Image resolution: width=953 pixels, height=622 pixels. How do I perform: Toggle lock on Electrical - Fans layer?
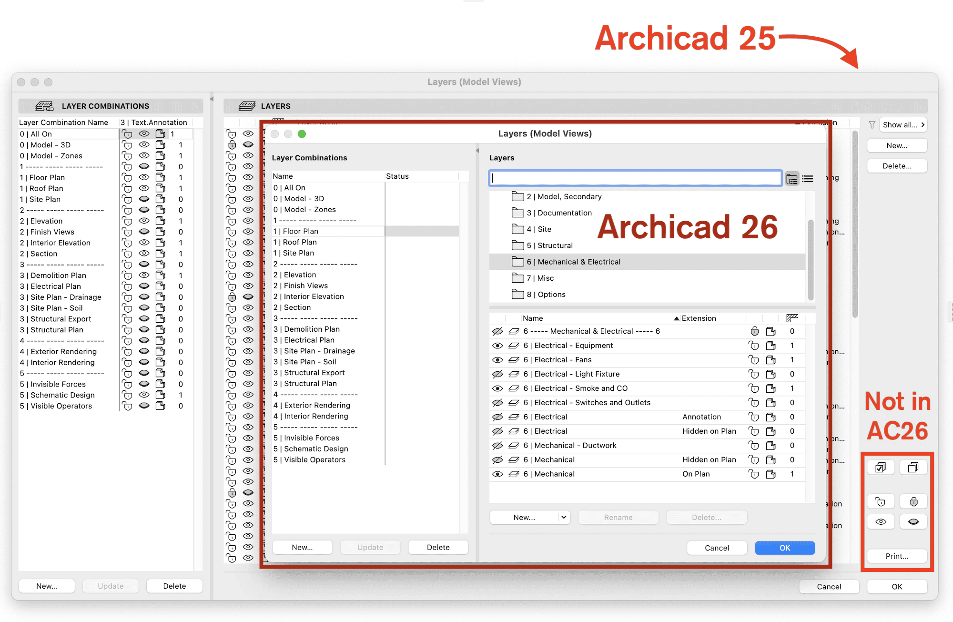(754, 360)
